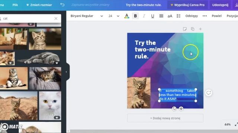Click the fullscreen expand icon
Screen dimensions: 238x133
[236, 125]
